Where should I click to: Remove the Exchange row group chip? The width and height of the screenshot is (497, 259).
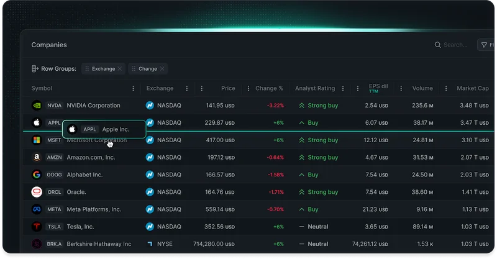pos(120,69)
